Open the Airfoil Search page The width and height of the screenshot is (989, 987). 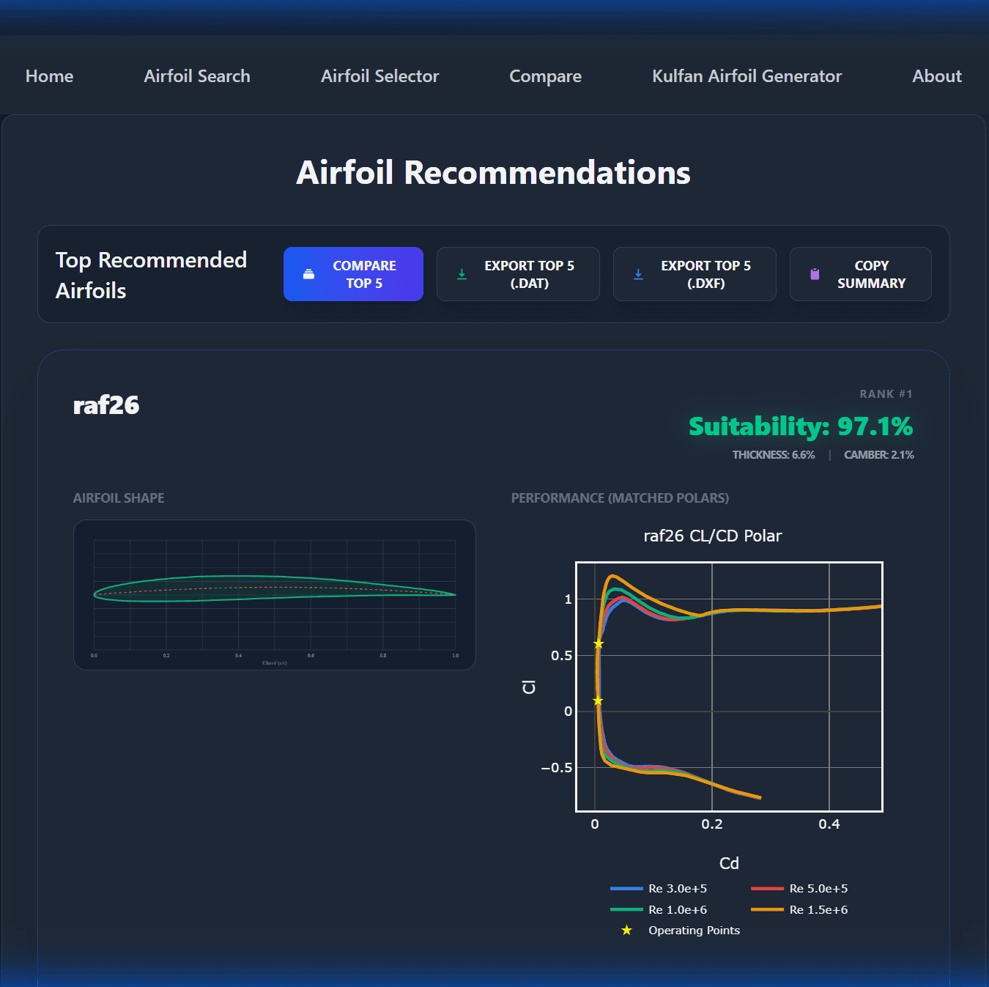[x=196, y=75]
